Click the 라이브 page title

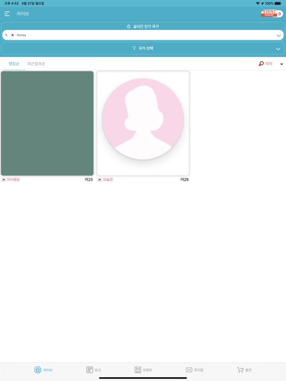(23, 13)
